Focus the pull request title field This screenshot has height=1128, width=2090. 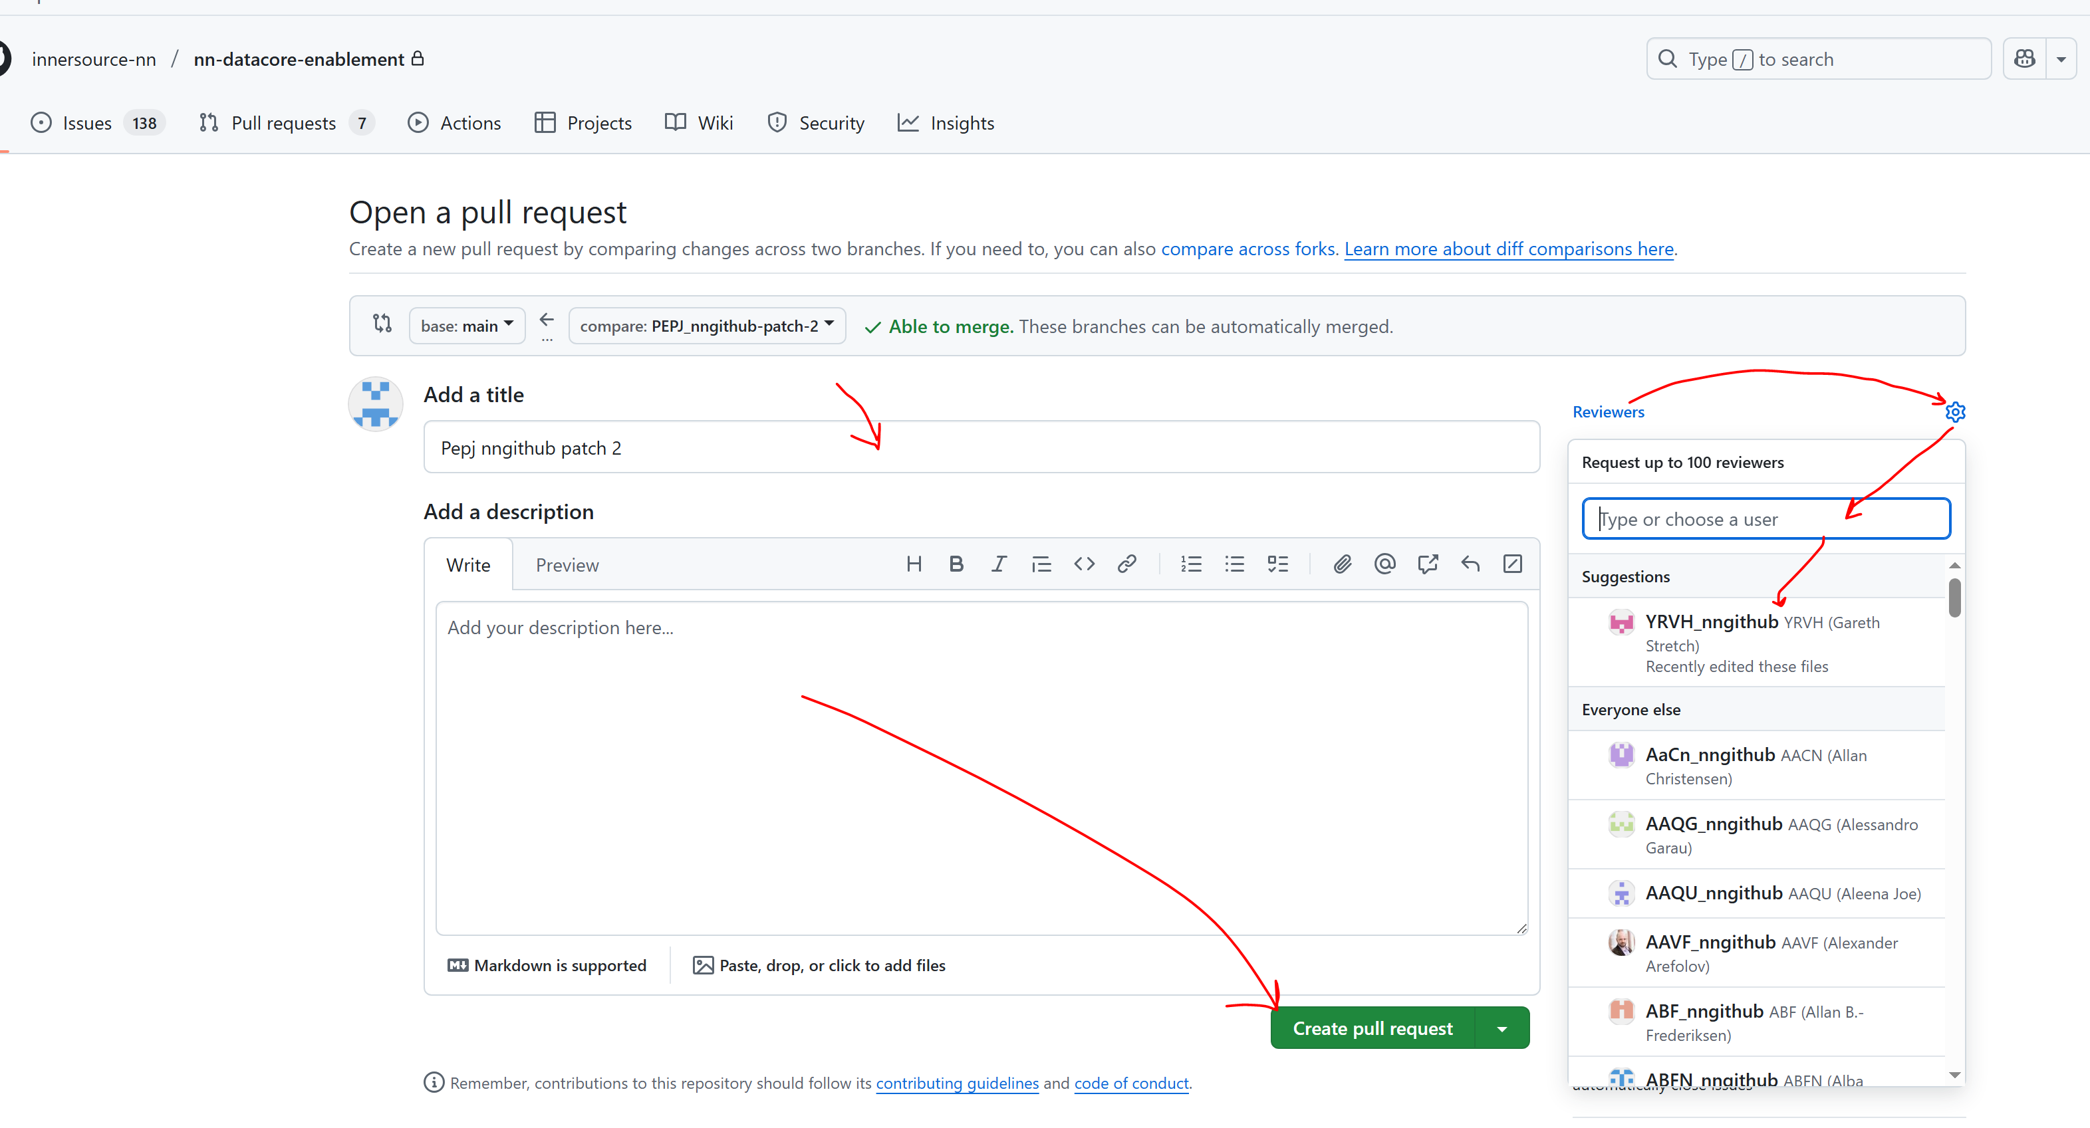click(x=981, y=447)
